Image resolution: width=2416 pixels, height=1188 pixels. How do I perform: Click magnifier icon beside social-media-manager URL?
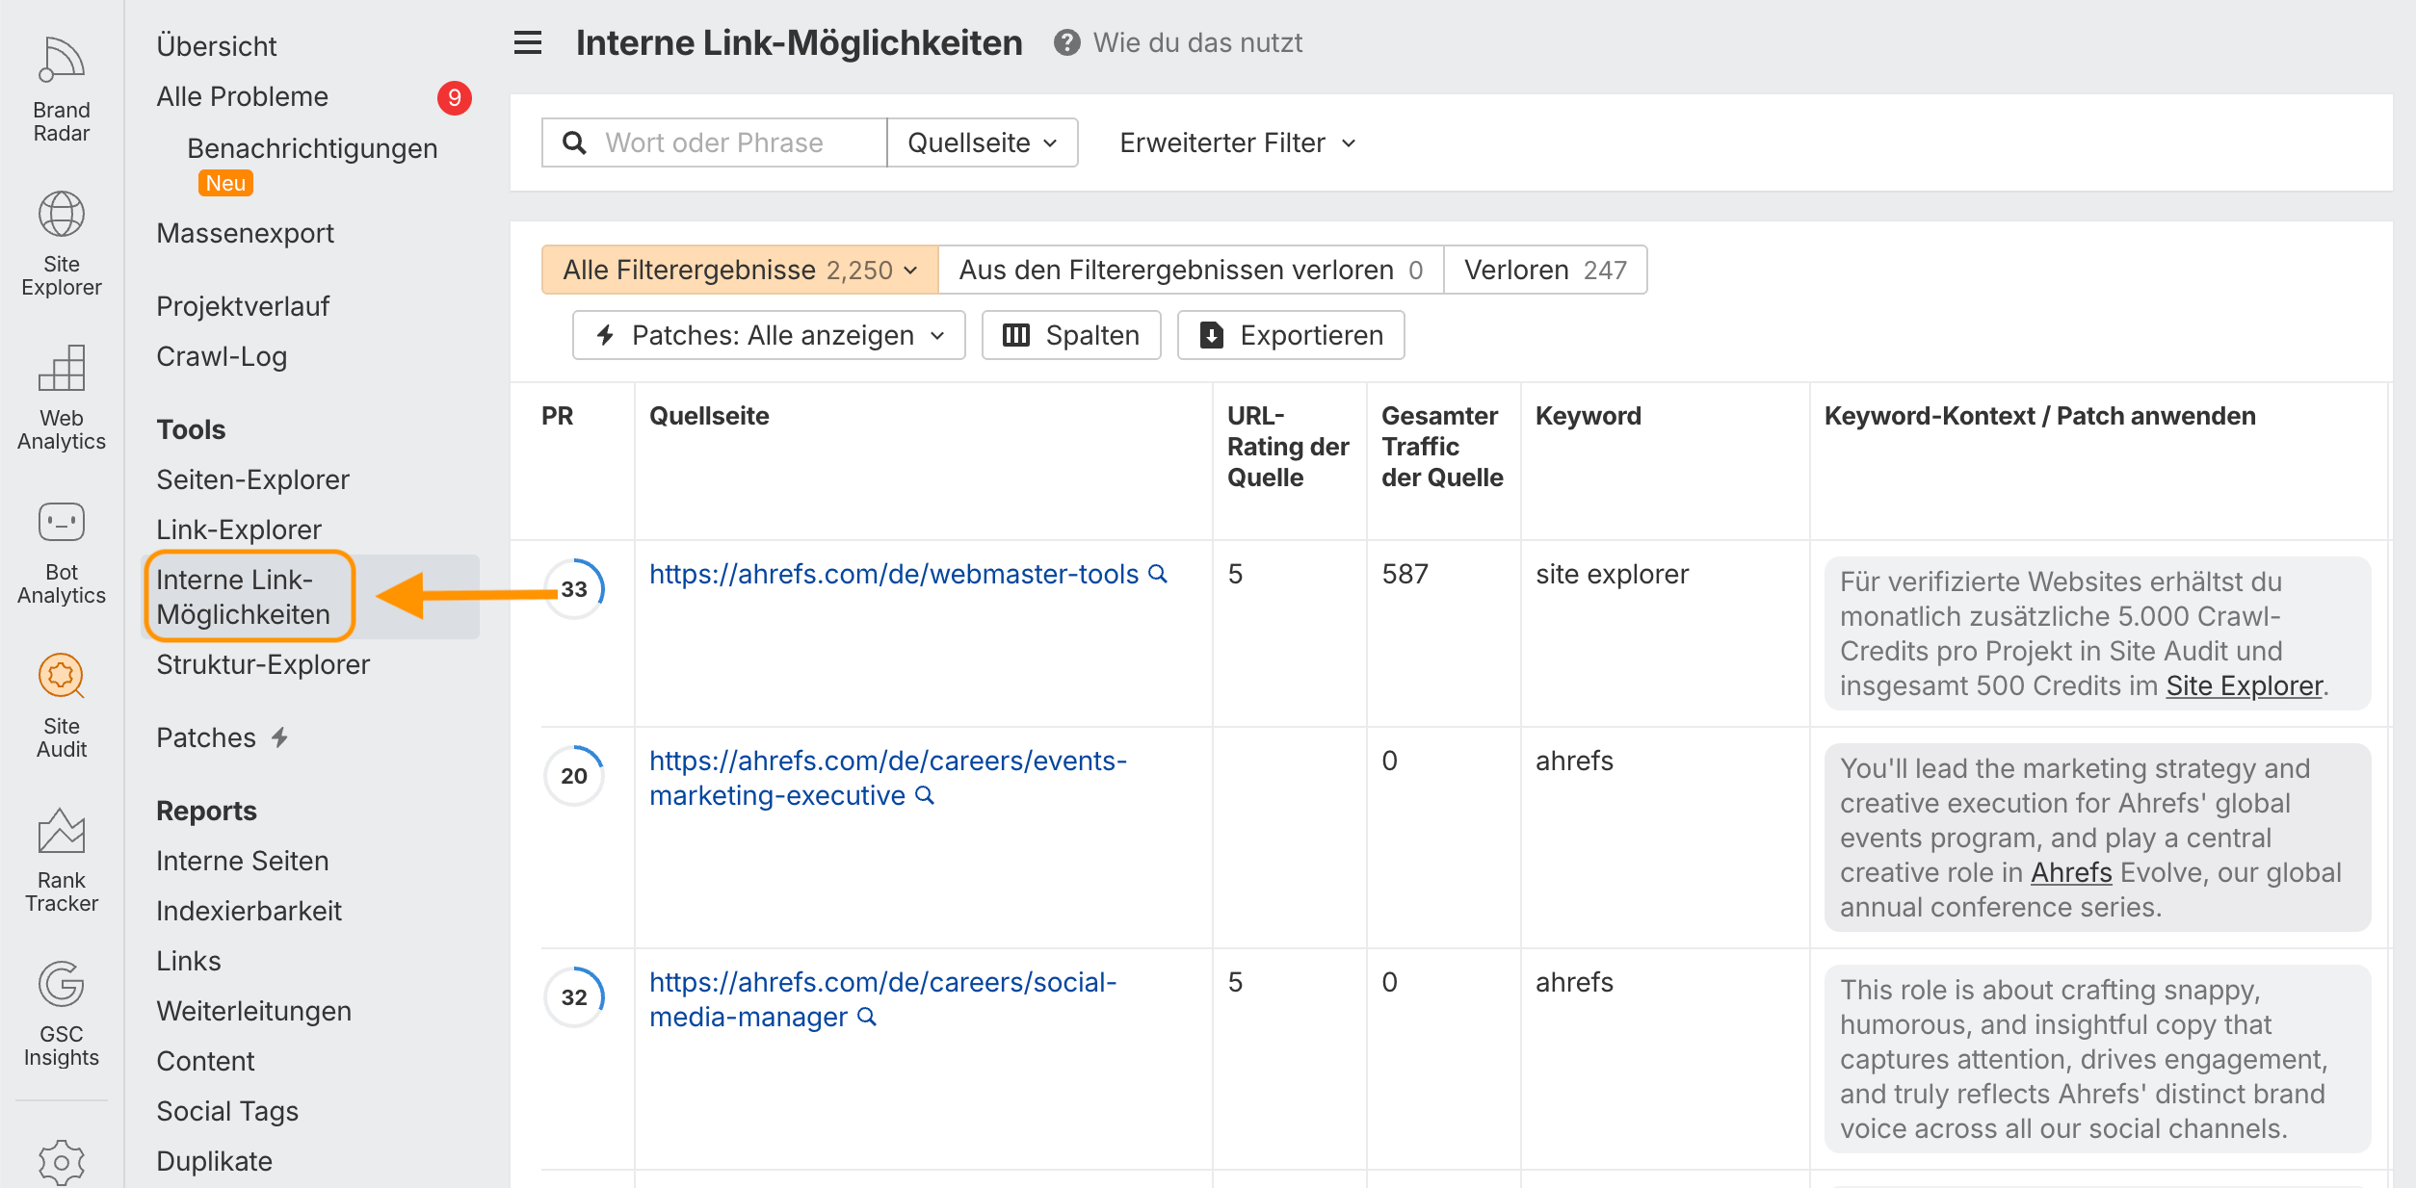(x=867, y=1017)
